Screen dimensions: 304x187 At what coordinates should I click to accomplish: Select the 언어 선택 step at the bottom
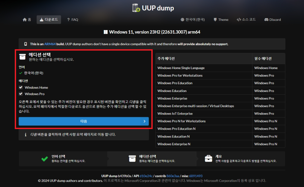[x=63, y=159]
